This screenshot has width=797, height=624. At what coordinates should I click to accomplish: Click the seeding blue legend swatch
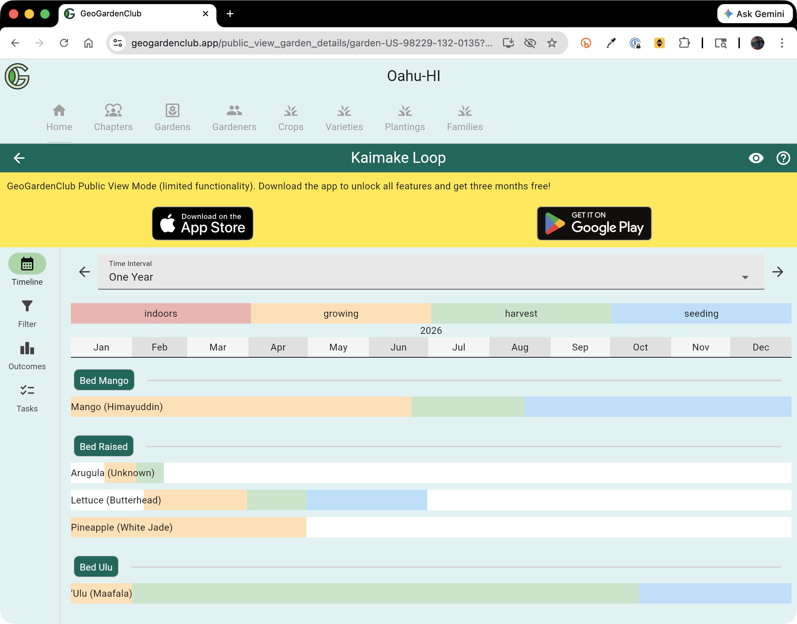coord(701,313)
